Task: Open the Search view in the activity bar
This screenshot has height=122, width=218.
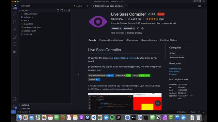Action: point(14,14)
